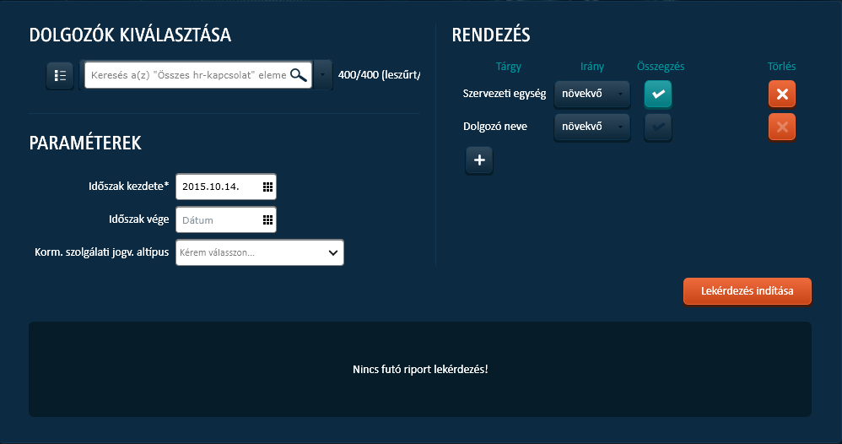The image size is (842, 444).
Task: Select the Szervezeti egység label
Action: (x=505, y=94)
